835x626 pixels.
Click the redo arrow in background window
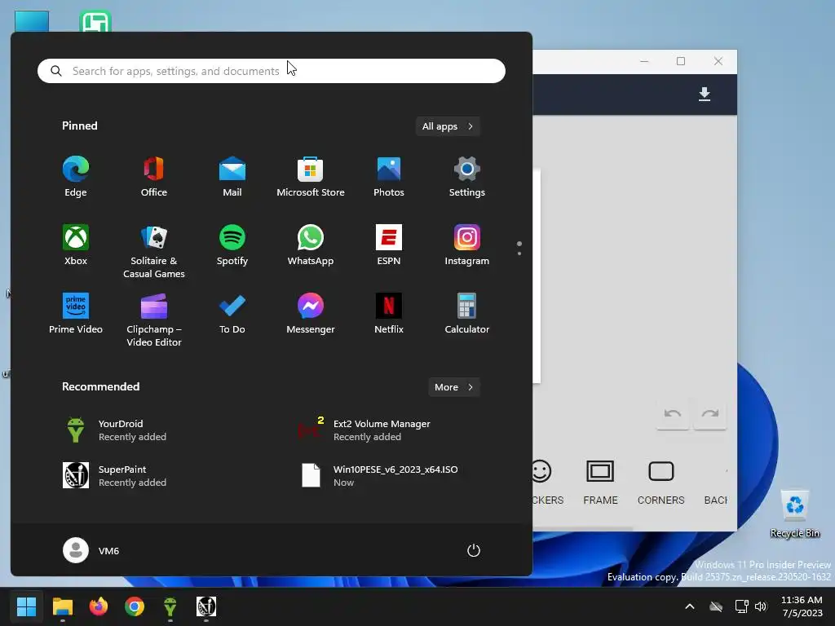point(710,414)
